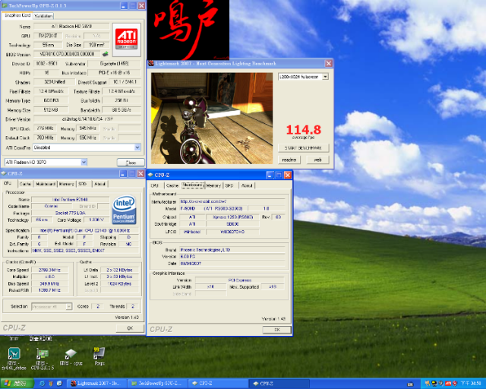This screenshot has height=389, width=486.
Task: Click the Show Desktop Quick Launch icon
Action: point(59,384)
